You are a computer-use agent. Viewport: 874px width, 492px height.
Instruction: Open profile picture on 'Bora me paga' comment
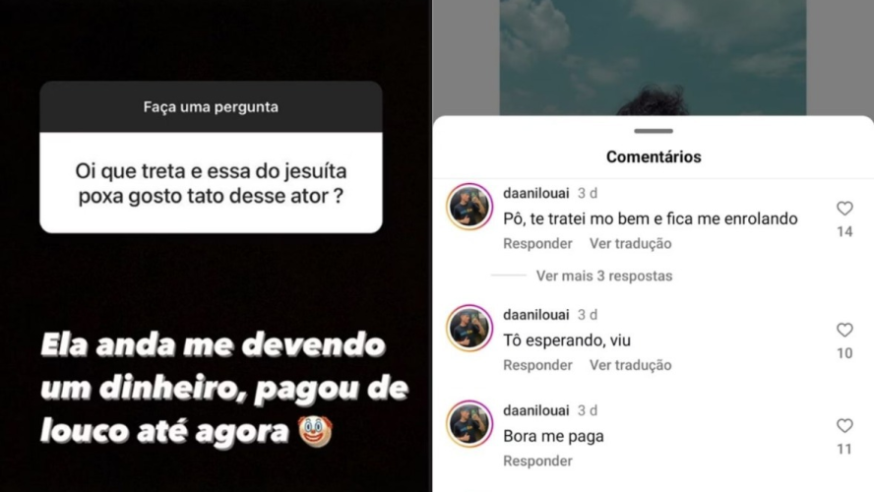click(x=469, y=424)
